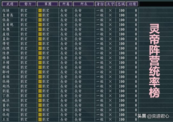173x122 pixels.
Task: Click legion 1 badge in 段熲 row
Action: (40, 11)
